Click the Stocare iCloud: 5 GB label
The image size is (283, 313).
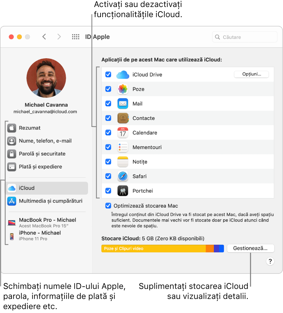coord(153,239)
